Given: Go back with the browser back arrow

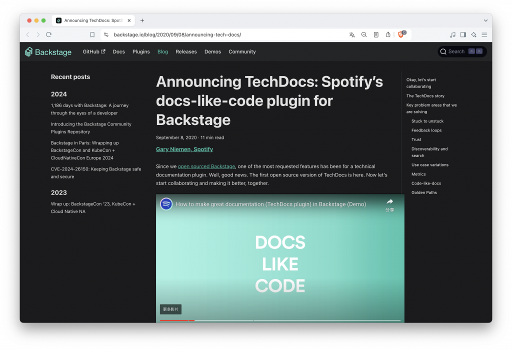Looking at the screenshot, I should 28,34.
